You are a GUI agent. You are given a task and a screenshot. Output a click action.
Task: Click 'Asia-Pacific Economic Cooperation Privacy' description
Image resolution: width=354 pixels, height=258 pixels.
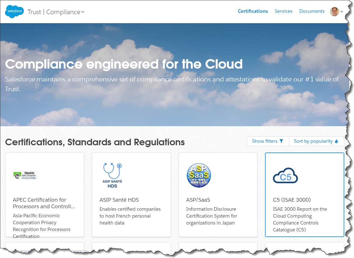tap(42, 226)
